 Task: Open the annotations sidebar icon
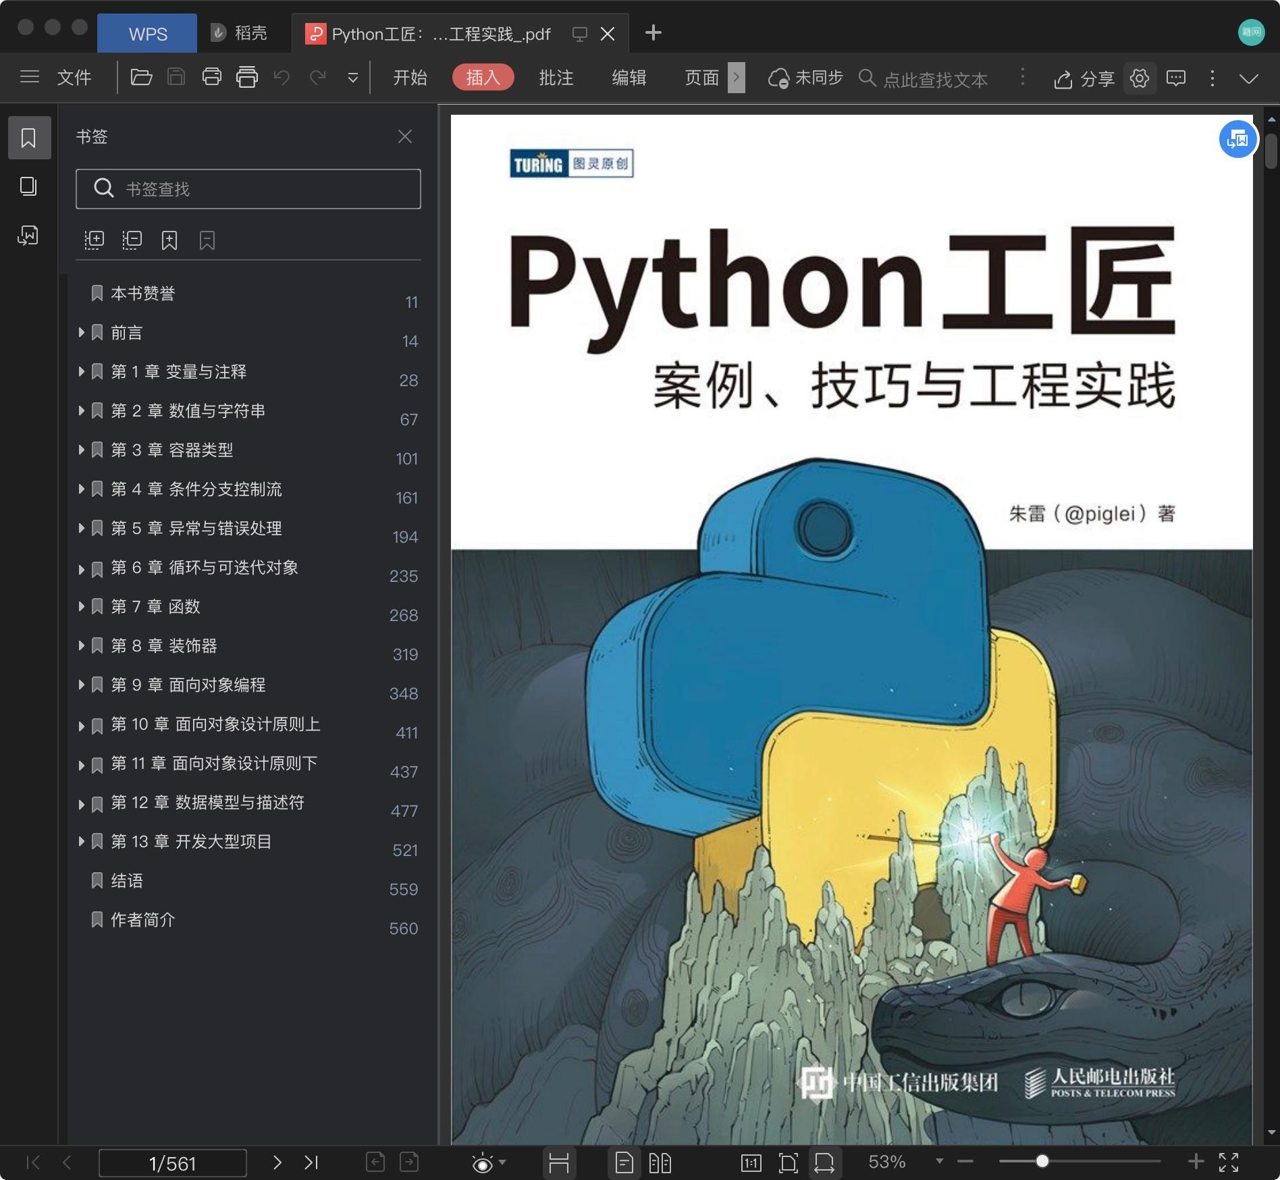click(x=28, y=235)
